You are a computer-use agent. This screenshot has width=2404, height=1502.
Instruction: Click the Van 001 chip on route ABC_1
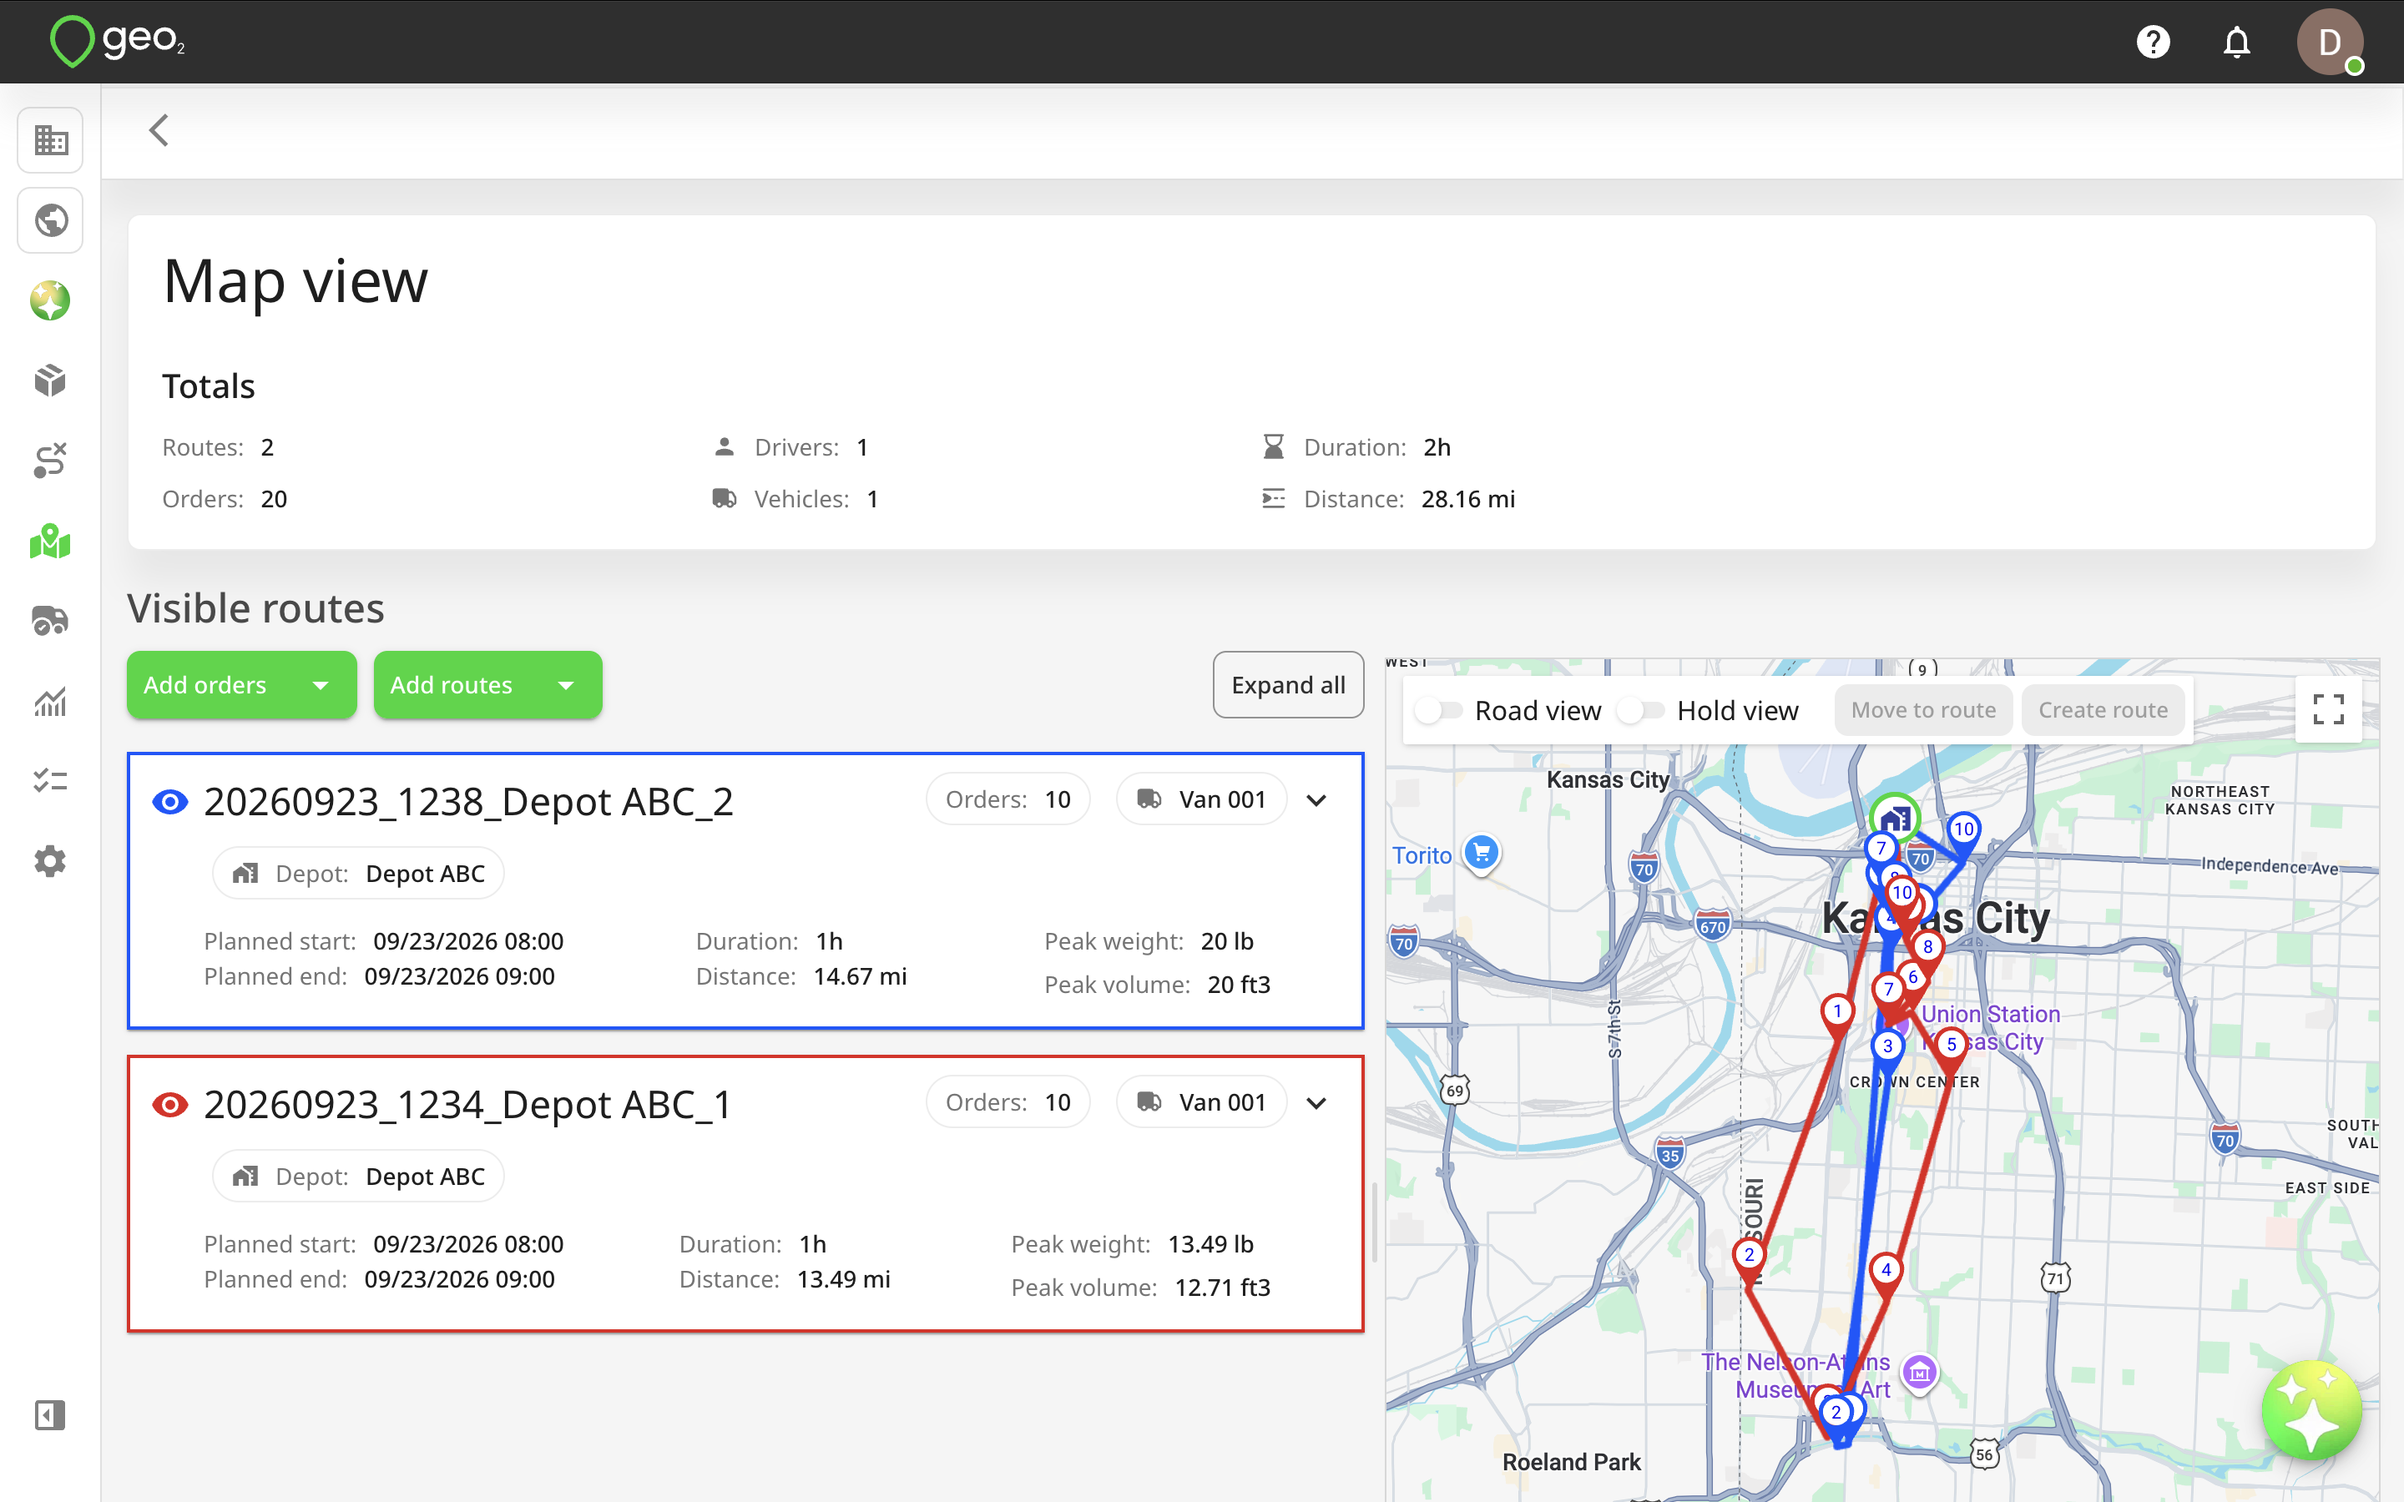point(1201,1102)
